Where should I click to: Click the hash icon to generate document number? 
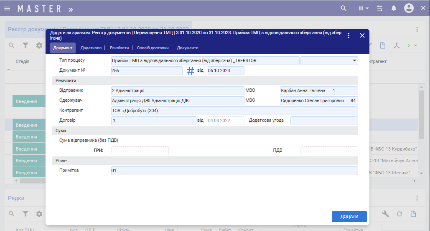191,71
